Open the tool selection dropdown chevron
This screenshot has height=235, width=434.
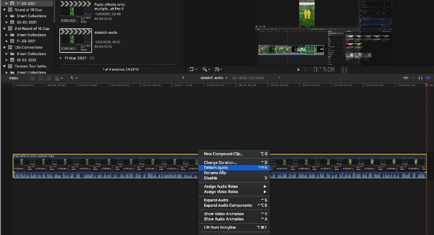77,78
